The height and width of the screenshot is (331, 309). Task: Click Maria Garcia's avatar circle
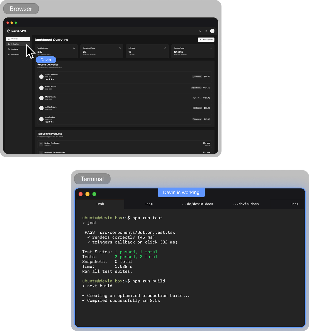41,98
